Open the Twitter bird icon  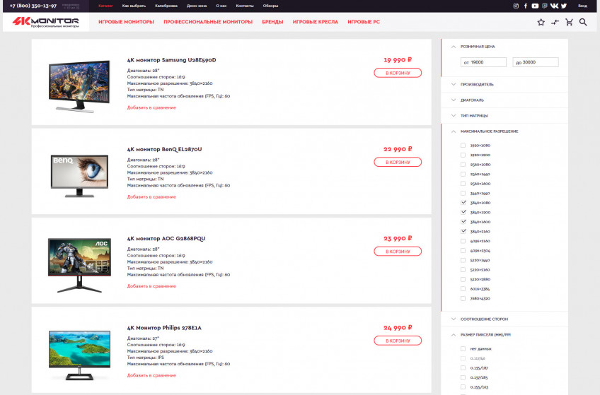click(564, 6)
